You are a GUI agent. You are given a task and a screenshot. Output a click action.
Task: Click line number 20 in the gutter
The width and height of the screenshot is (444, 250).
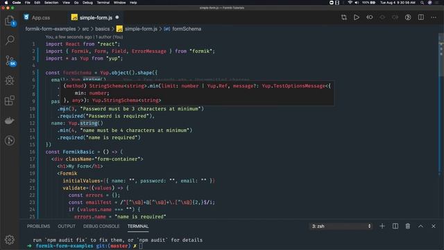coord(32,181)
